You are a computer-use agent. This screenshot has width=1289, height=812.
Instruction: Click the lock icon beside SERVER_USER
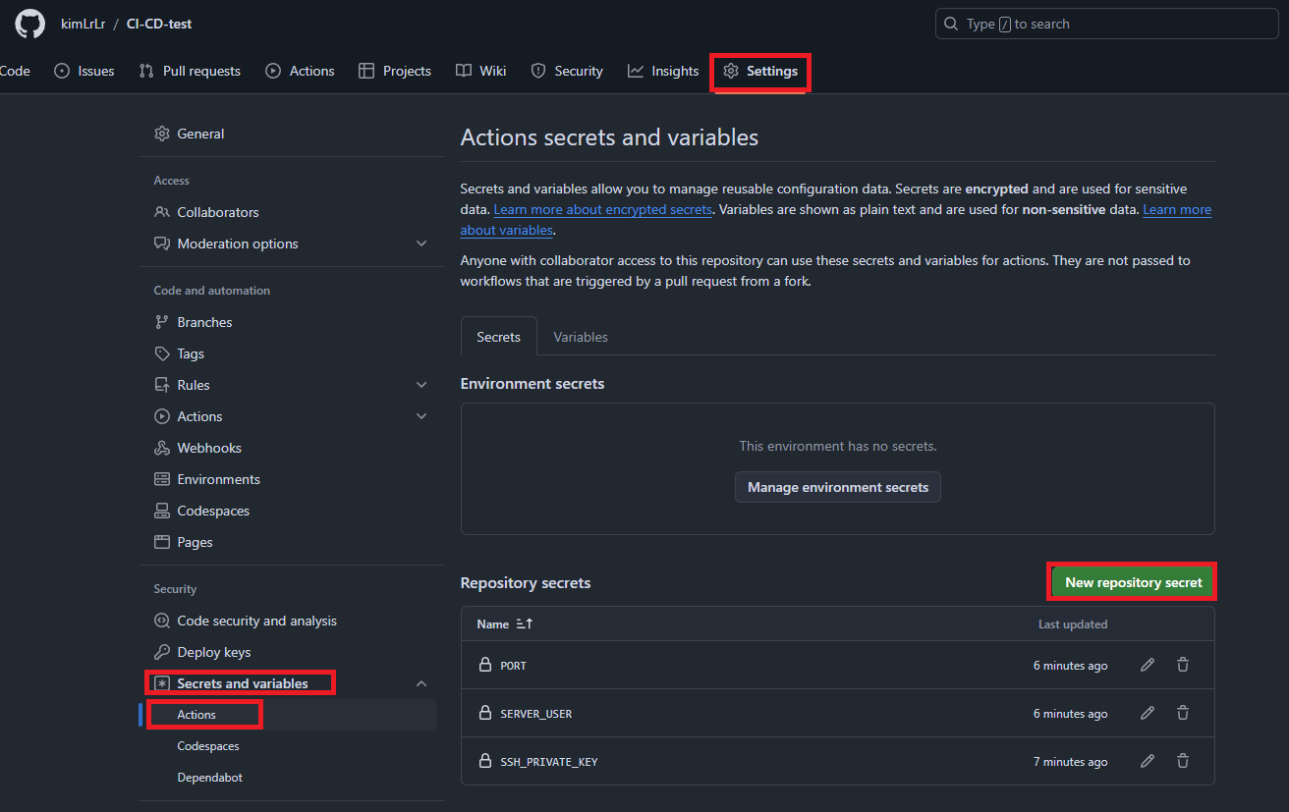tap(484, 713)
